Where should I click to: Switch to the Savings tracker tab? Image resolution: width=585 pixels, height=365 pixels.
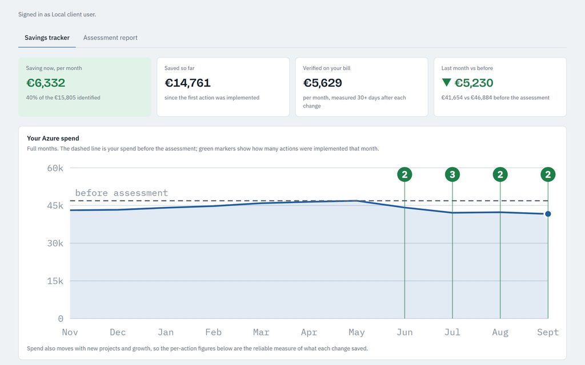coord(47,38)
